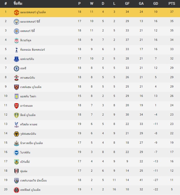Click the team name in row 12
The height and width of the screenshot is (195, 180).
28,115
